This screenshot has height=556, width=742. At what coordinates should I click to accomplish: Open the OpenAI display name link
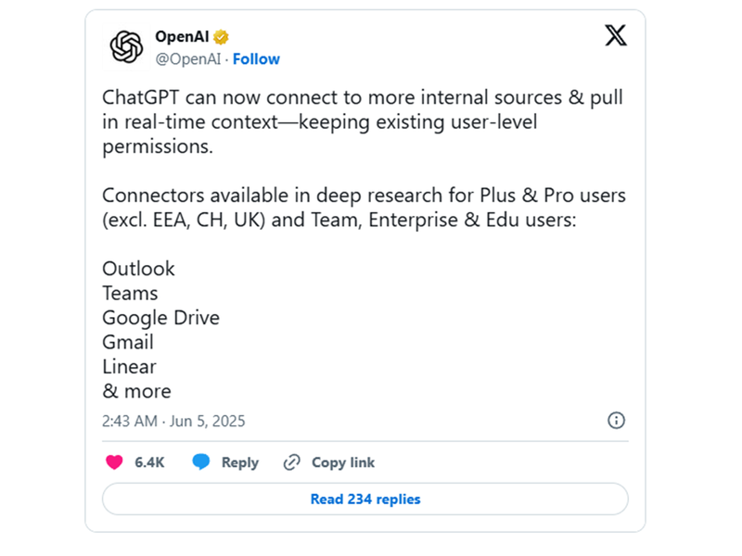point(182,37)
